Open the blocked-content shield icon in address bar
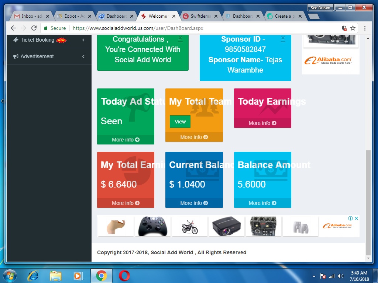 344,28
